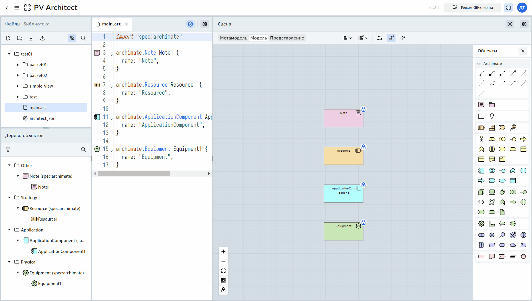This screenshot has height=301, width=532.
Task: Pick the yellow Business Process arrow
Action: point(524,139)
